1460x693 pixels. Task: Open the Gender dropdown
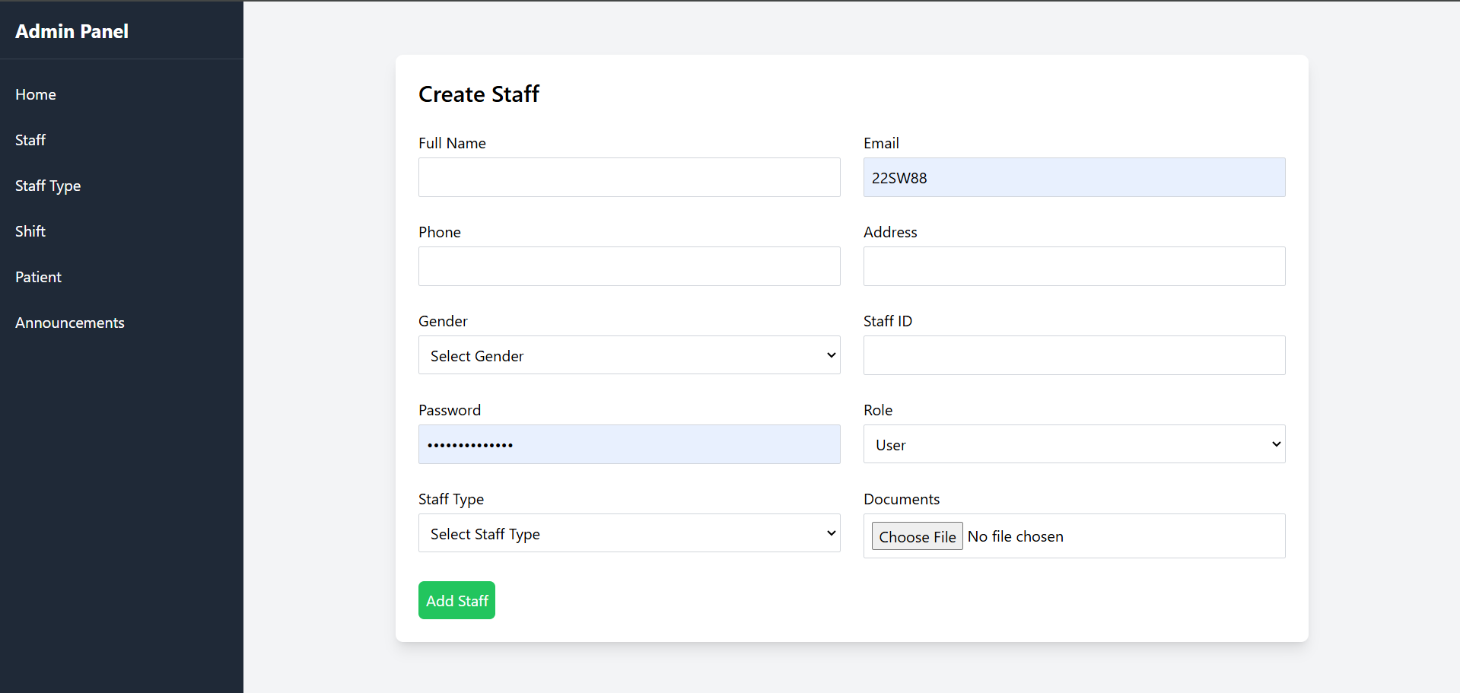point(628,355)
